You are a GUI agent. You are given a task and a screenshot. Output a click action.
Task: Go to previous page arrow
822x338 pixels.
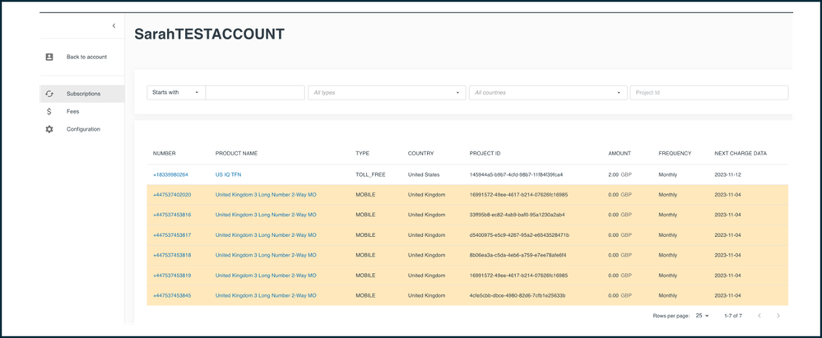click(x=759, y=316)
